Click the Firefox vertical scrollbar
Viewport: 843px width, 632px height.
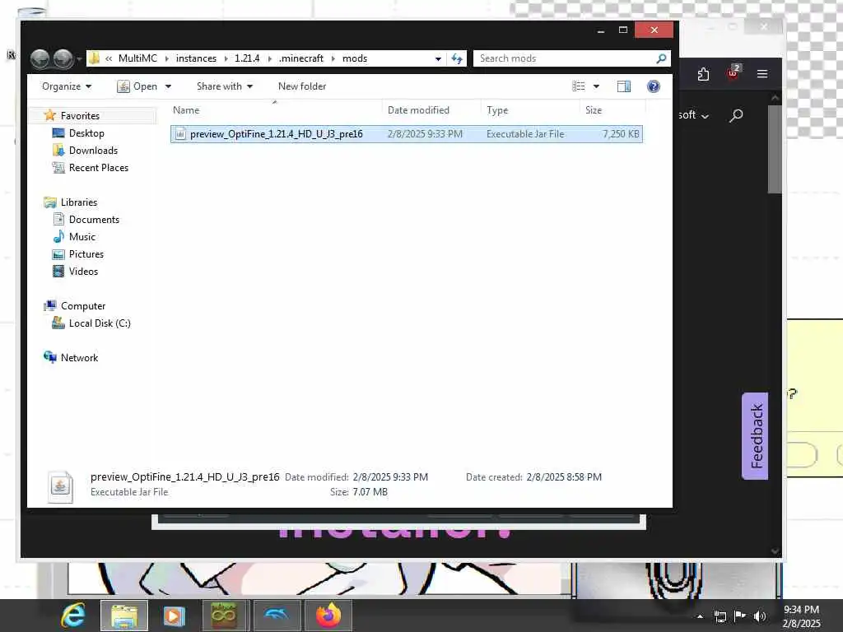tap(775, 149)
